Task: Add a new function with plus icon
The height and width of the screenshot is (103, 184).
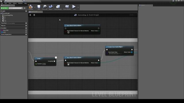Action: 26,23
